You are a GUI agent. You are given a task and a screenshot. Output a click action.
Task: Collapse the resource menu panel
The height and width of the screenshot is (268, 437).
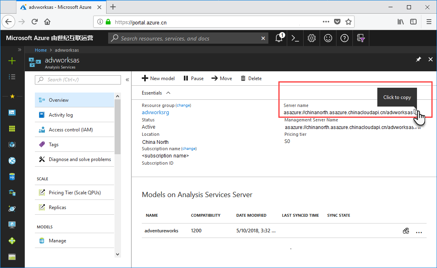pos(127,80)
